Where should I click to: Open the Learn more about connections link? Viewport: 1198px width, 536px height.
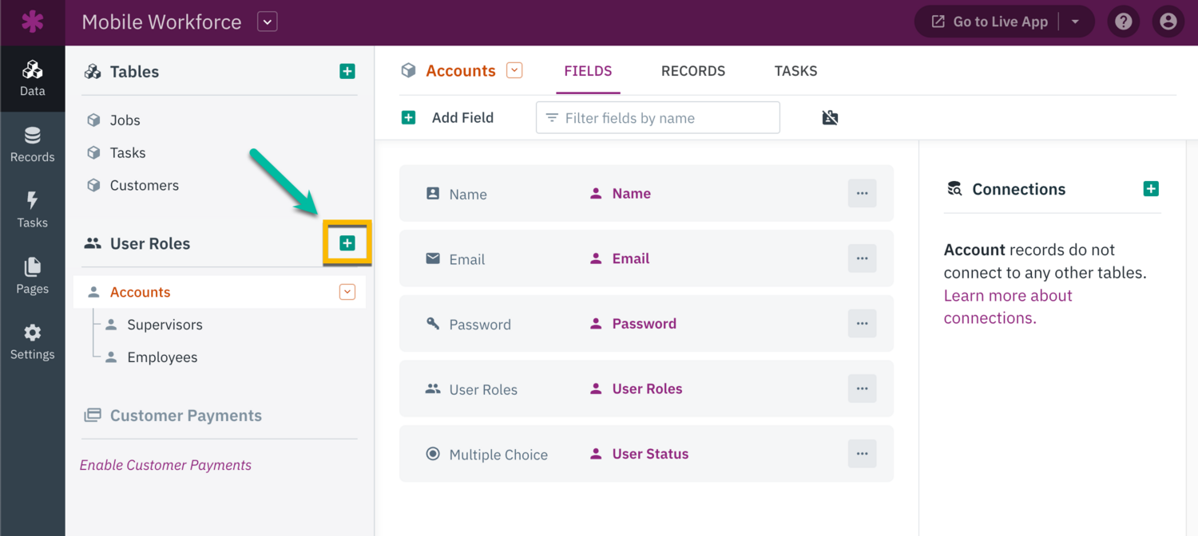pyautogui.click(x=1008, y=295)
